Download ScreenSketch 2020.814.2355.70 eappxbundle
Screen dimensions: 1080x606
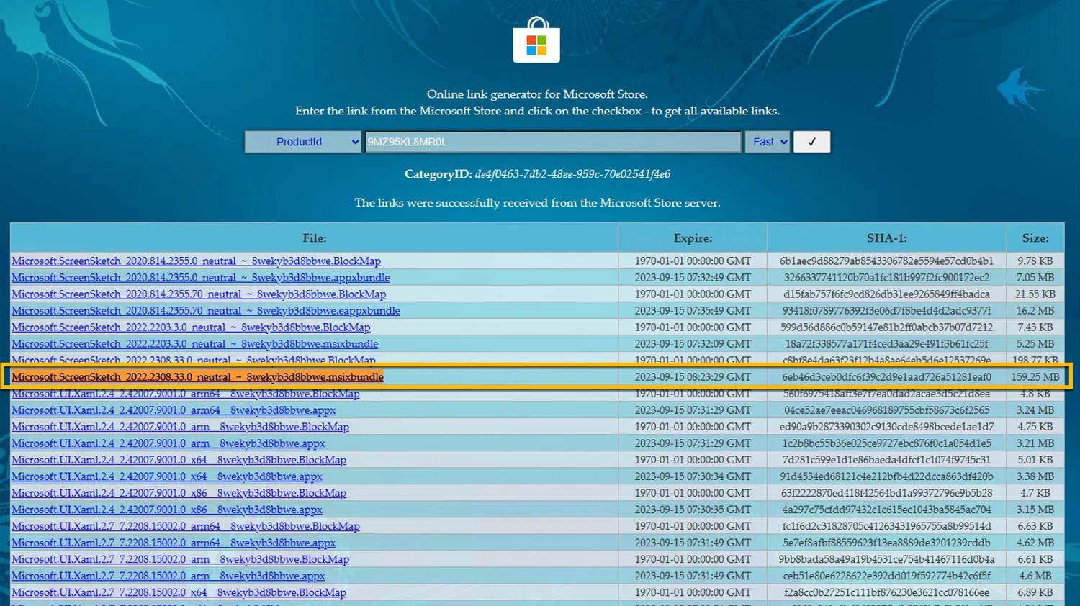[206, 311]
